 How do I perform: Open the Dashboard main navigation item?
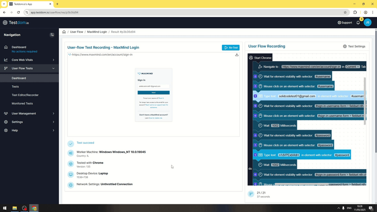19,47
